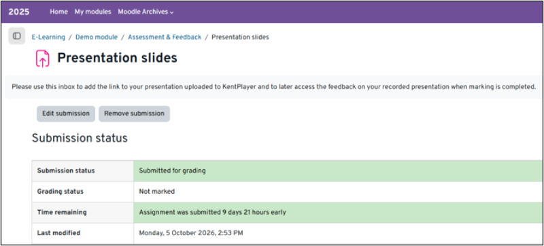This screenshot has width=544, height=246.
Task: Click the 2025 site logo
Action: tap(19, 12)
